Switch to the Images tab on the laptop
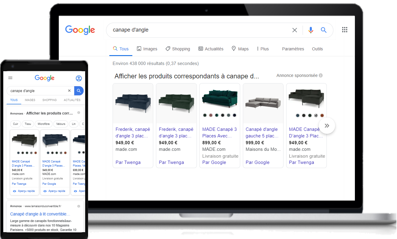This screenshot has height=239, width=397. [147, 49]
